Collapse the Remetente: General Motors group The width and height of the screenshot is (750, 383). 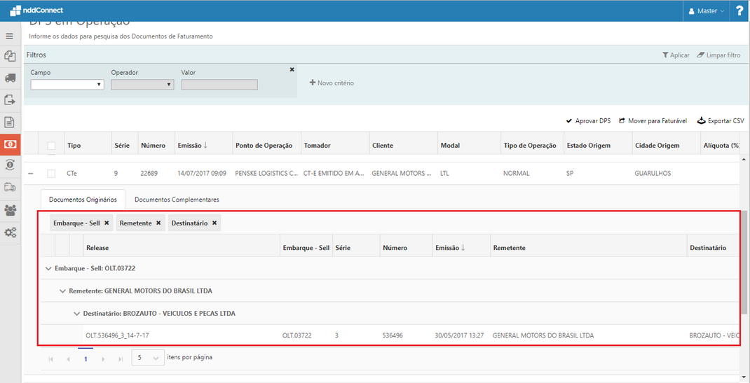[62, 291]
